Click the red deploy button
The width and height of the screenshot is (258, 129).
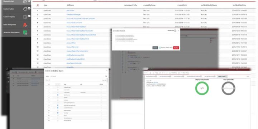coord(176,48)
